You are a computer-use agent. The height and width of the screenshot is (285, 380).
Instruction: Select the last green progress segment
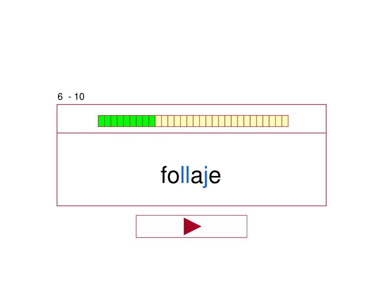[x=152, y=121]
